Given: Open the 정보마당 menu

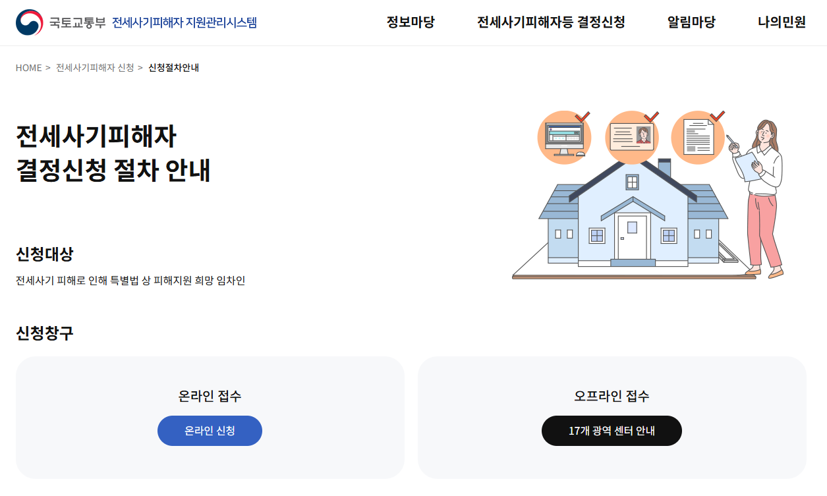Looking at the screenshot, I should 409,22.
